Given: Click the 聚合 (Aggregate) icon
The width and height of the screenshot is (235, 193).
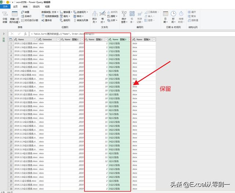Looking at the screenshot, I should [x=189, y=16].
